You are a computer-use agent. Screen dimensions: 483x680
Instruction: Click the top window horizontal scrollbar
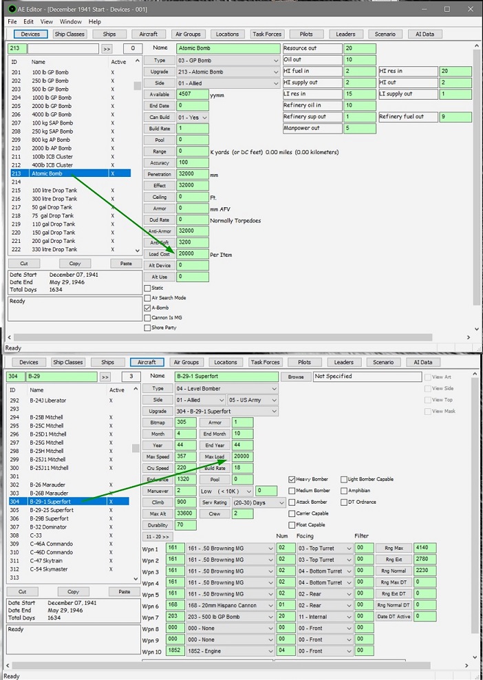click(223, 337)
